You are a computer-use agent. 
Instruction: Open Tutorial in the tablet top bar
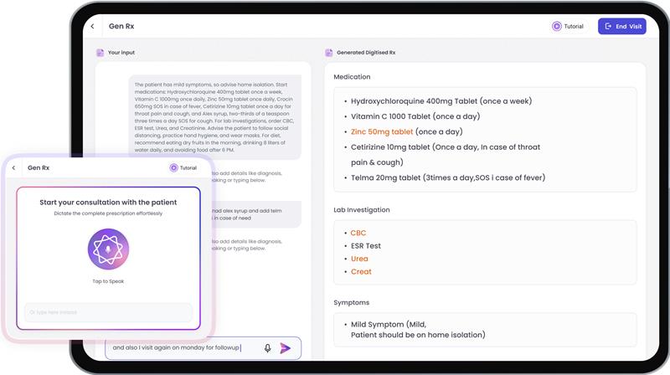pos(568,27)
